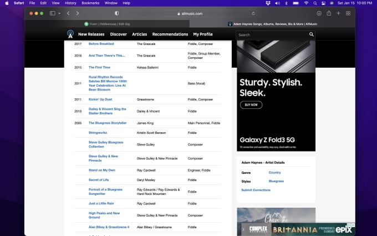Click the AllMusic search input field

pyautogui.click(x=273, y=34)
